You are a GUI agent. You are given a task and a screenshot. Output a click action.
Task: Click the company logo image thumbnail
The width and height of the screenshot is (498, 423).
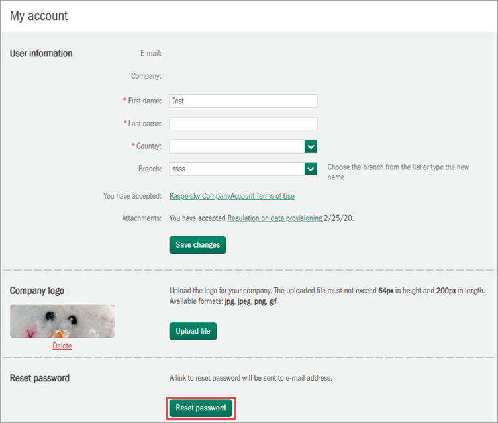[x=62, y=321]
